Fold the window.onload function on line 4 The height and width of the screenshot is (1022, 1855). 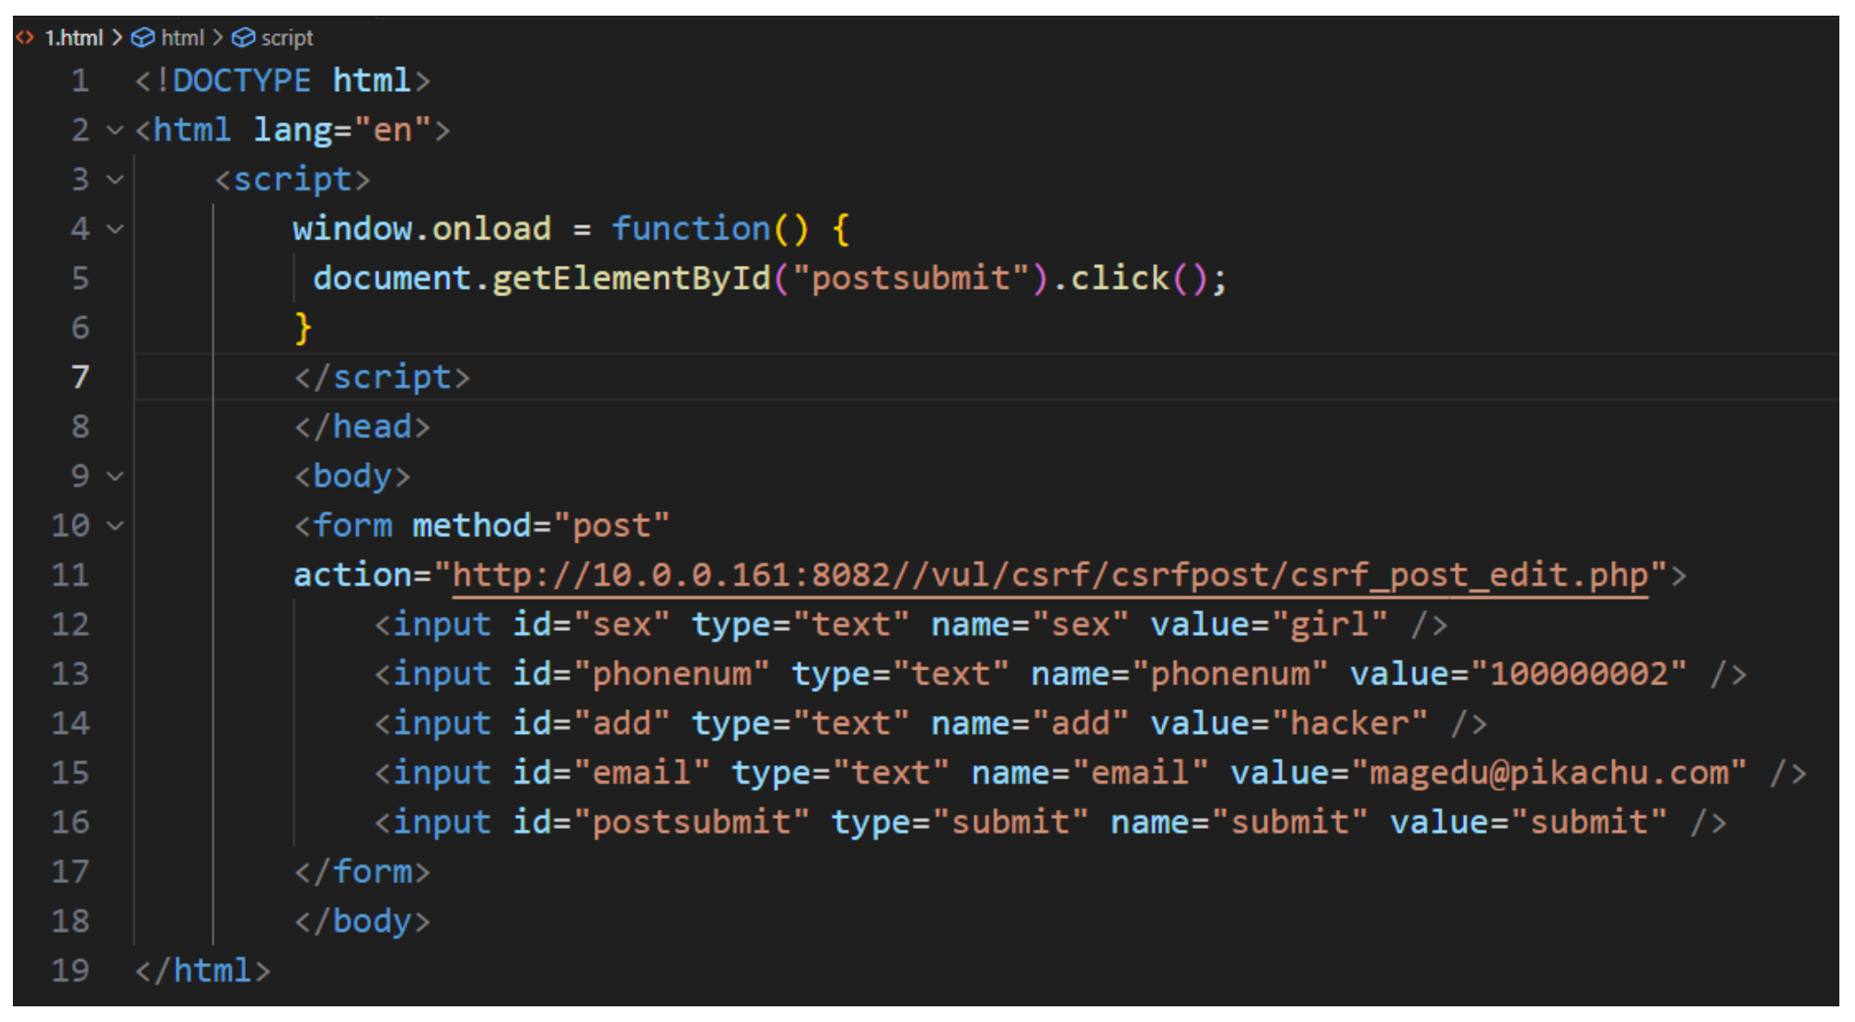[x=115, y=229]
